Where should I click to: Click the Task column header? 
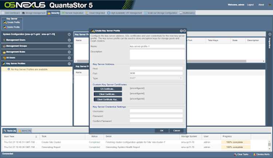click(62, 137)
